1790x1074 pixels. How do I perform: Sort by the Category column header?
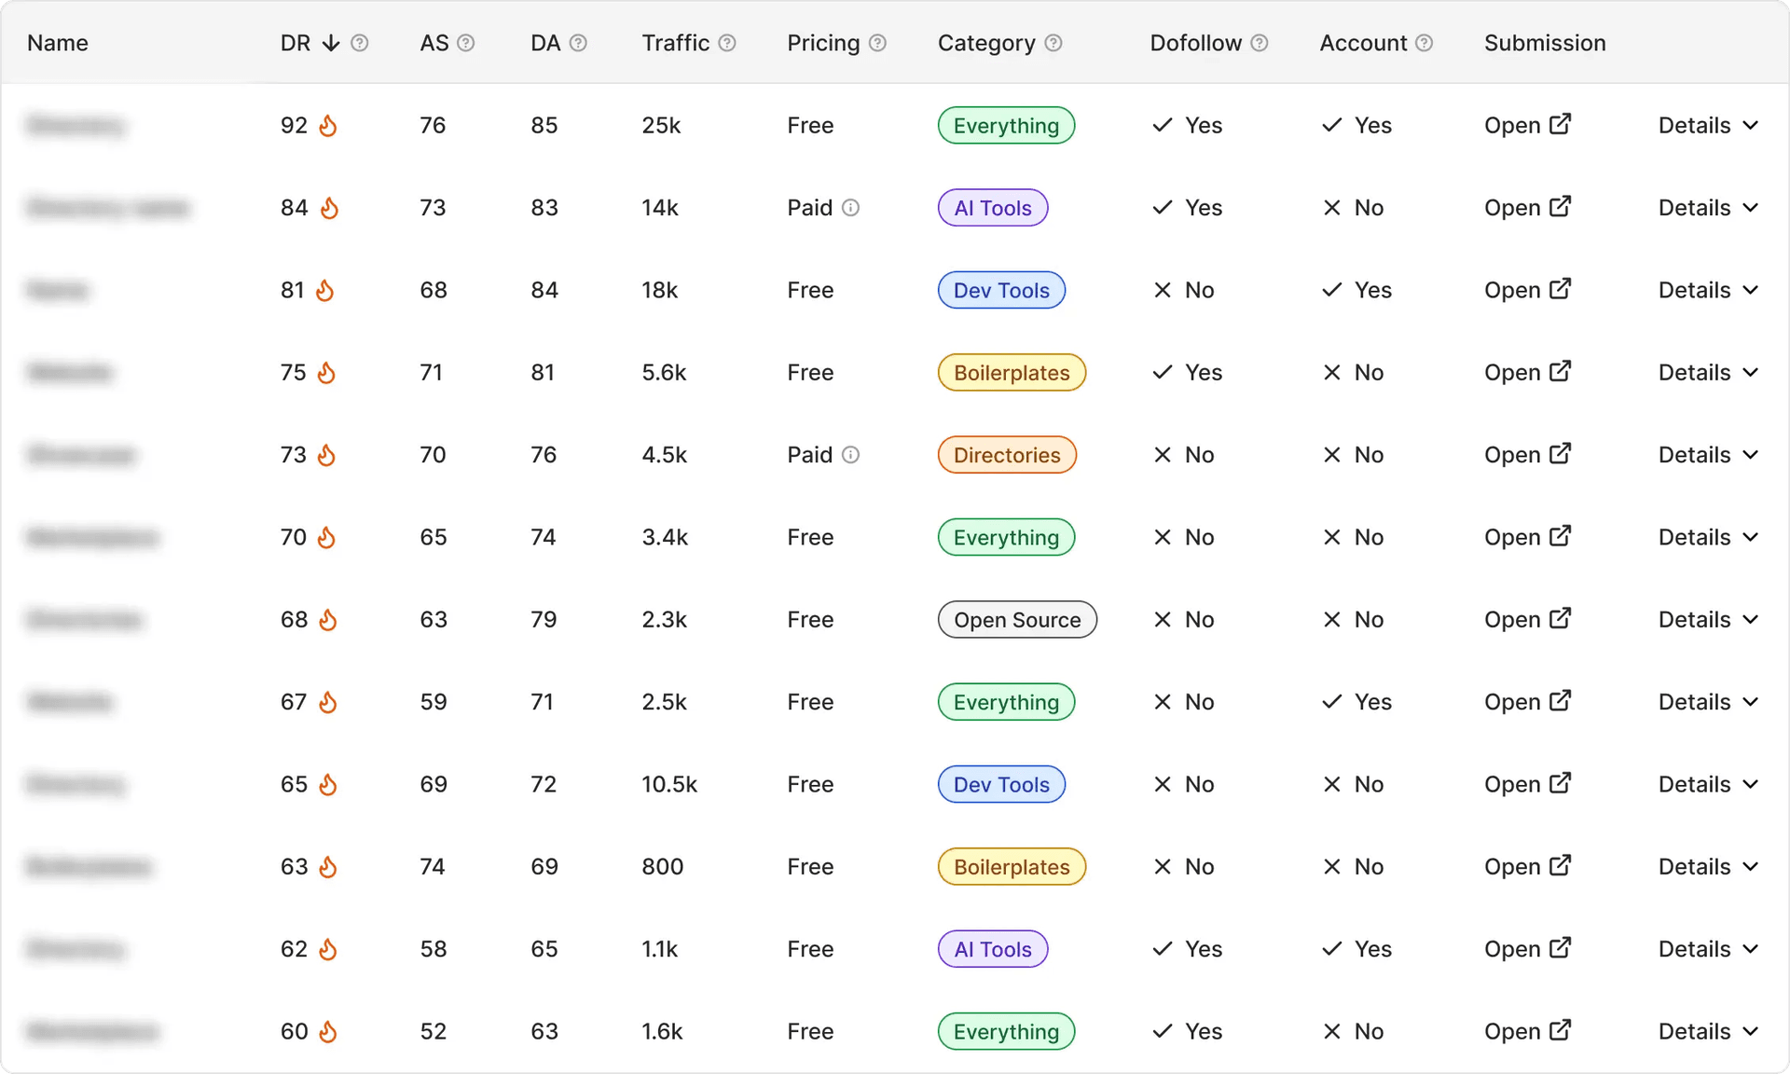coord(986,43)
